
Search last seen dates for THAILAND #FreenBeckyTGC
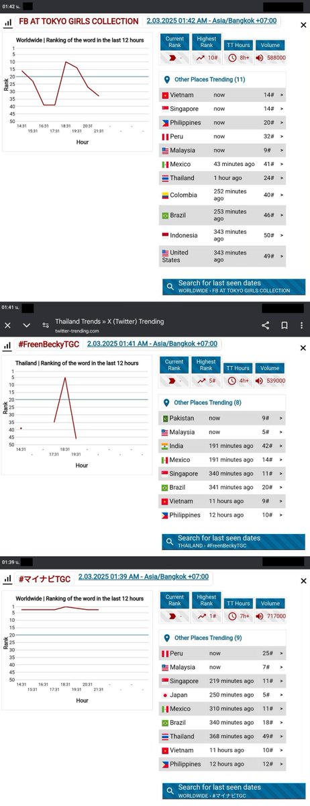[x=234, y=541]
